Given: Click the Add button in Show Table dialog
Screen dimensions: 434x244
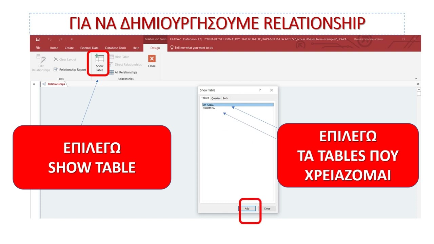Looking at the screenshot, I should coord(247,208).
